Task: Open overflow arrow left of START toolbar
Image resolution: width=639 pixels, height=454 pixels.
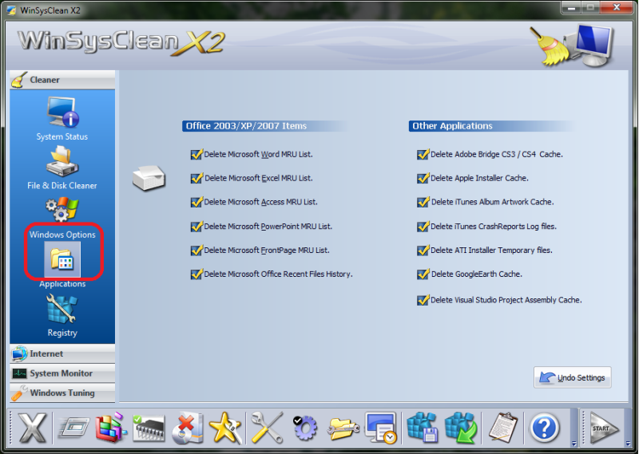Action: click(574, 444)
